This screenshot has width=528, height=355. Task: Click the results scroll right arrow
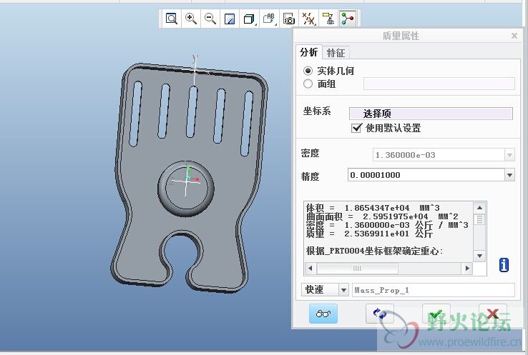pyautogui.click(x=467, y=269)
